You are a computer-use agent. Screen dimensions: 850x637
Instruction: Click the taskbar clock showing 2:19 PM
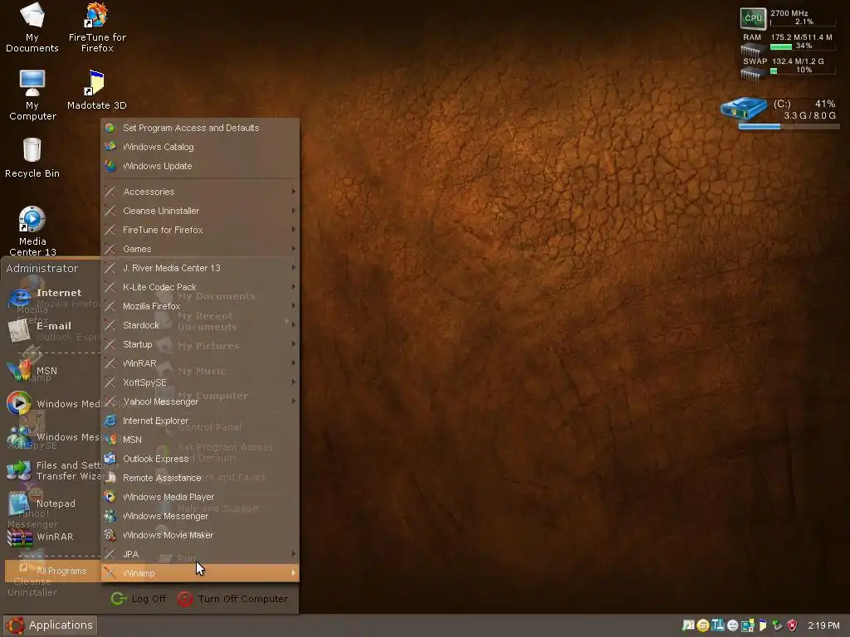coord(823,625)
